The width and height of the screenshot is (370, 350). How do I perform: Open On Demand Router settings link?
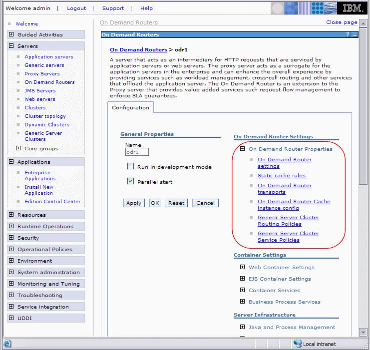pos(284,163)
